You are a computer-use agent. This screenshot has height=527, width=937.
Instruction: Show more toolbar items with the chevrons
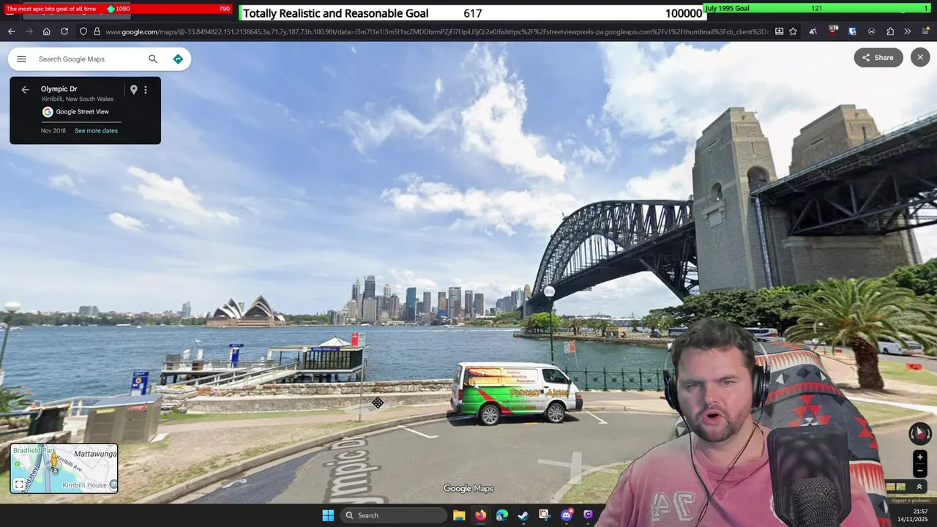point(908,31)
